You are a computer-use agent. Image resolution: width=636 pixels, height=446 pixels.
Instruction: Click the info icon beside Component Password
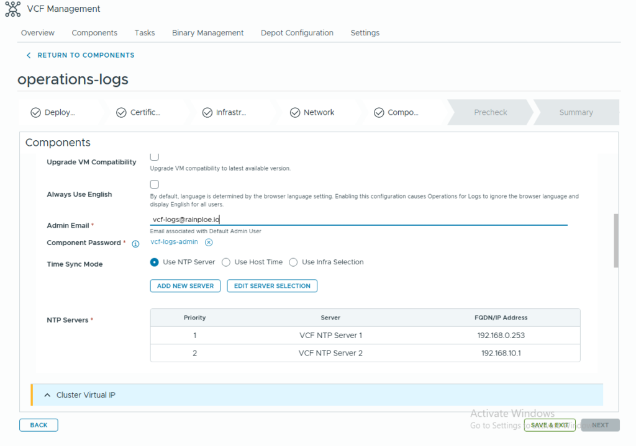click(x=135, y=244)
